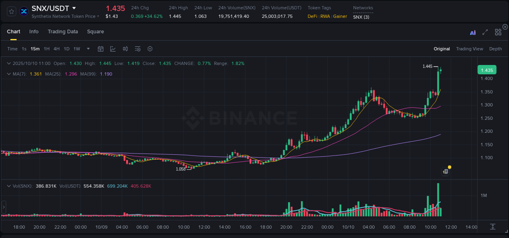This screenshot has height=238, width=509.
Task: Switch to the Trading Data tab
Action: (63, 31)
